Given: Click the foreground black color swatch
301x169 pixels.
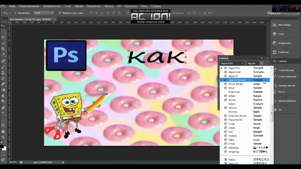Looking at the screenshot, I should pos(2,146).
